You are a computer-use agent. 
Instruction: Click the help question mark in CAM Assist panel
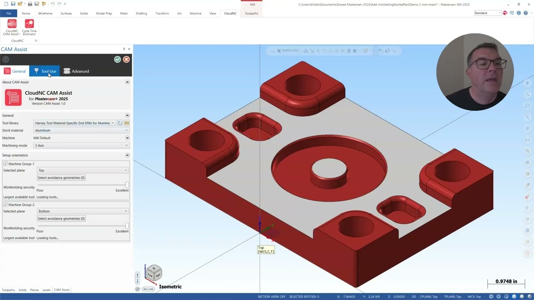click(5, 60)
